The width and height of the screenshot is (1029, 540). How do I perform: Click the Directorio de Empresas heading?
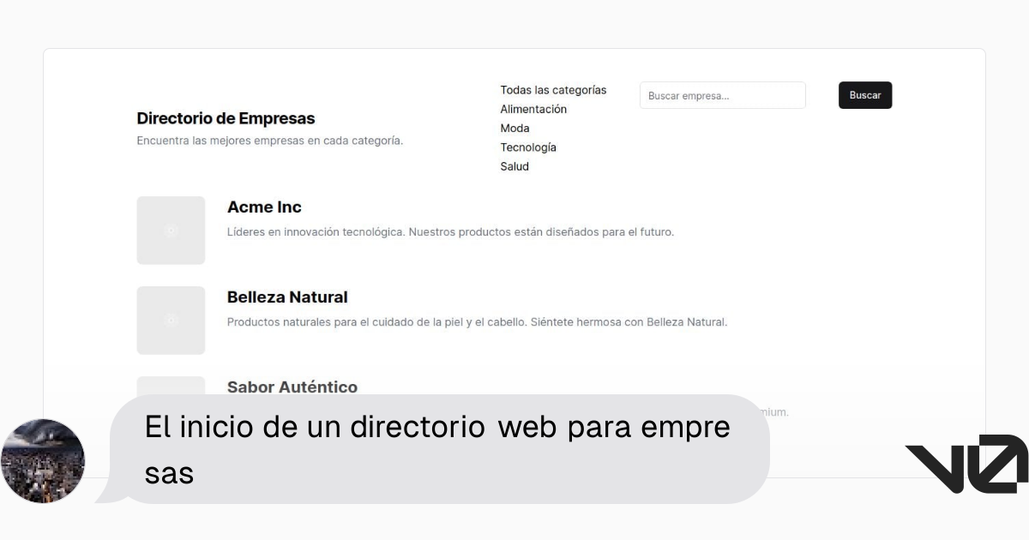pos(226,118)
